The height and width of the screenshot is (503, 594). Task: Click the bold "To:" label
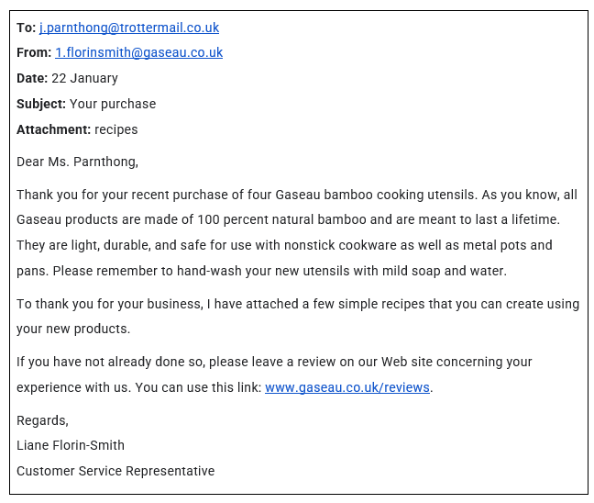tap(26, 28)
